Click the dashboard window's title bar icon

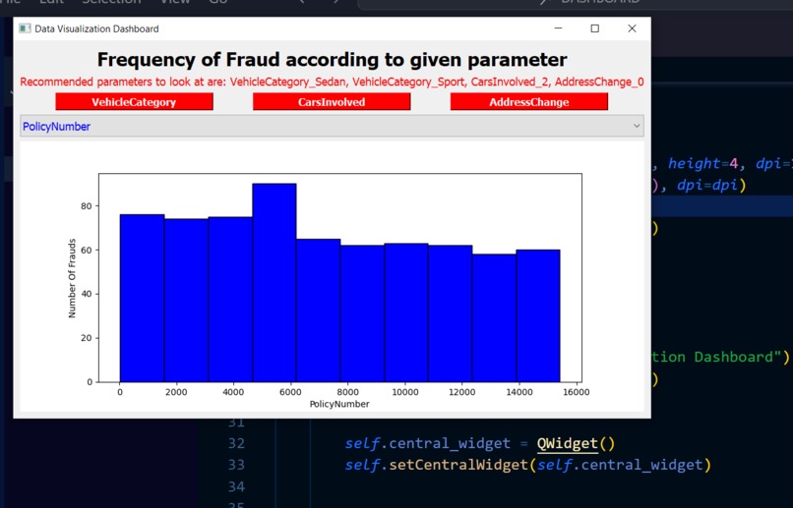[25, 28]
